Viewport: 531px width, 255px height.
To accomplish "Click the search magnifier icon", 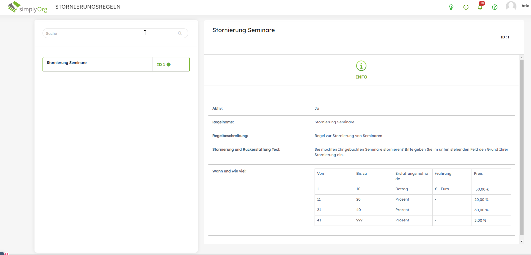I will (x=180, y=33).
